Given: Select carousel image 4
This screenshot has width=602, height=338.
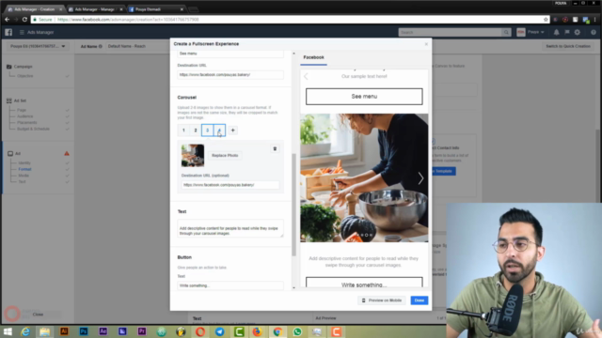Looking at the screenshot, I should pyautogui.click(x=219, y=131).
